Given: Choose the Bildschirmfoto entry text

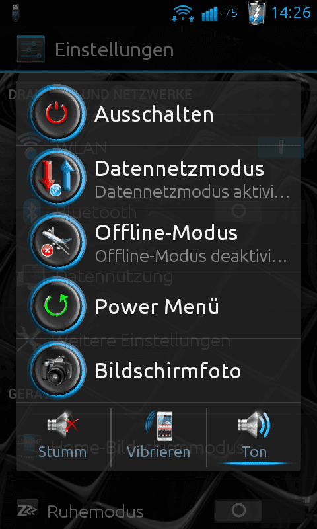Looking at the screenshot, I should pos(168,371).
